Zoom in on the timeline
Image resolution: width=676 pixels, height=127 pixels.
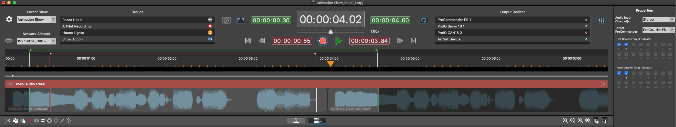pyautogui.click(x=565, y=121)
